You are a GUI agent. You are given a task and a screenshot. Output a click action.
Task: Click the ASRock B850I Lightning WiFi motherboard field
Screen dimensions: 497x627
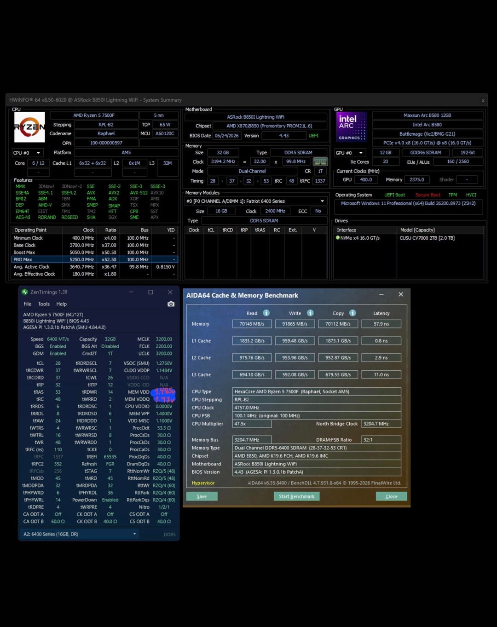(255, 117)
